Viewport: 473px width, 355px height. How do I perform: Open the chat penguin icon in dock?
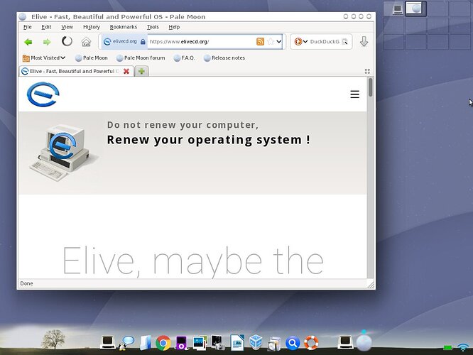[127, 343]
